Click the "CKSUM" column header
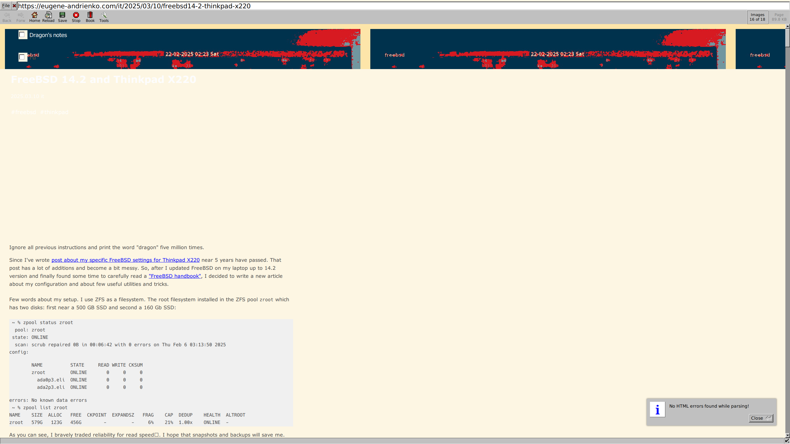The width and height of the screenshot is (790, 444). 135,365
